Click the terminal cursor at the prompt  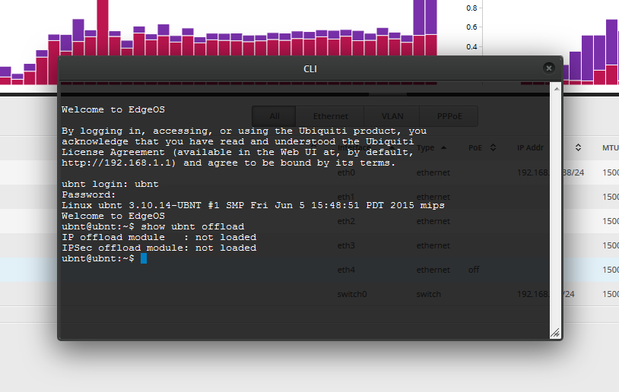coord(144,258)
